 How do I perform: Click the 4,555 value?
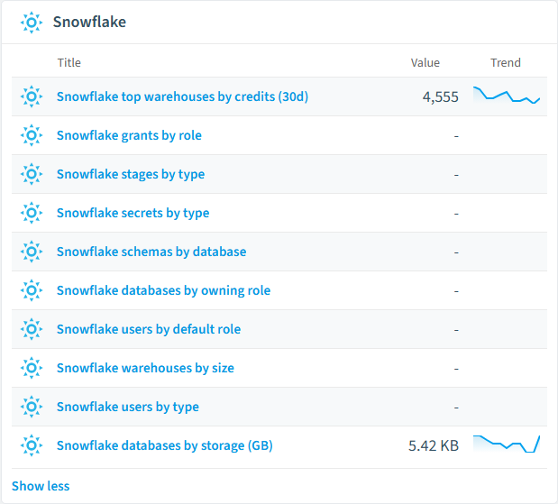(440, 97)
